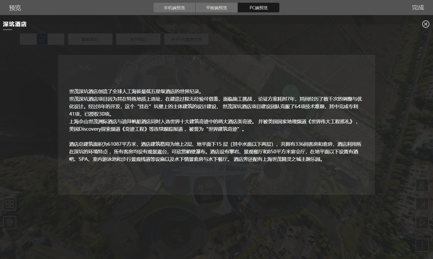
Task: Click the hexagon logo button
Action: (42, 39)
